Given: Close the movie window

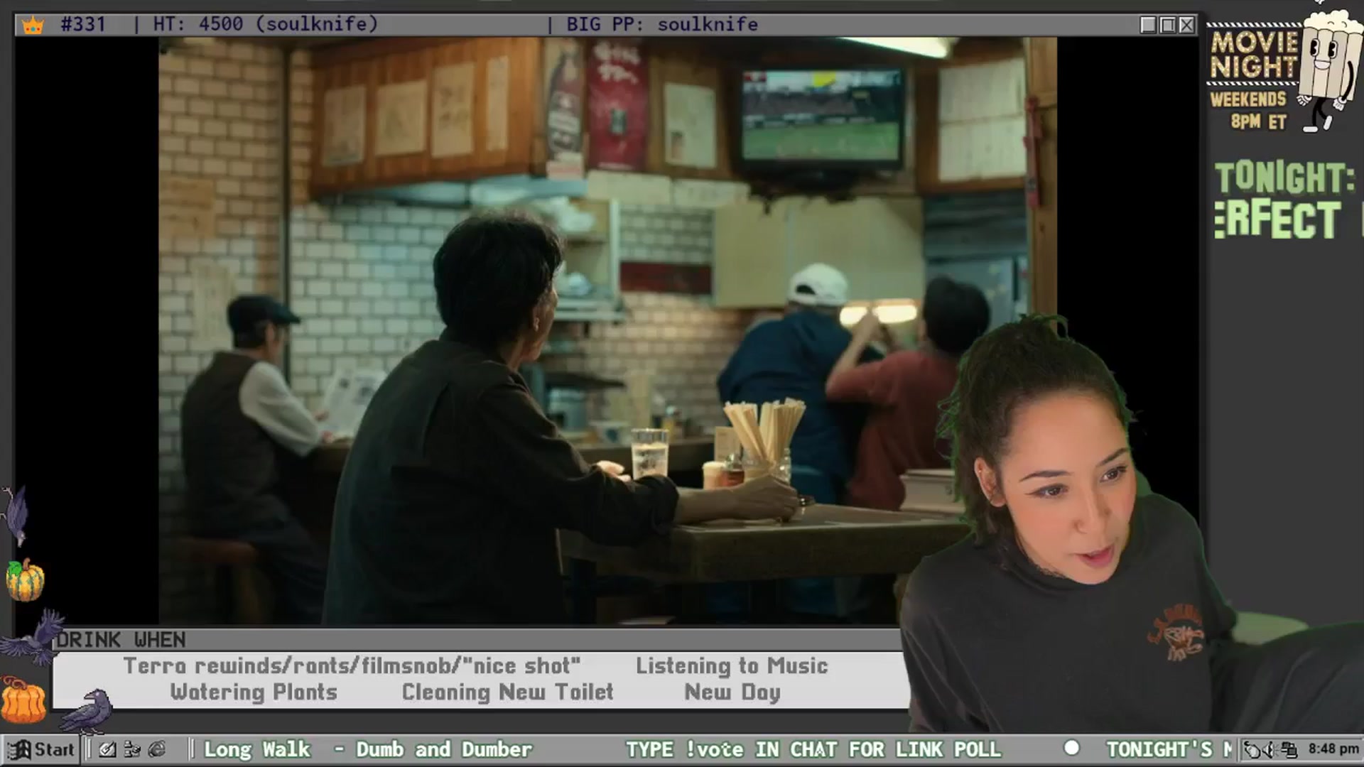Looking at the screenshot, I should click(1186, 25).
